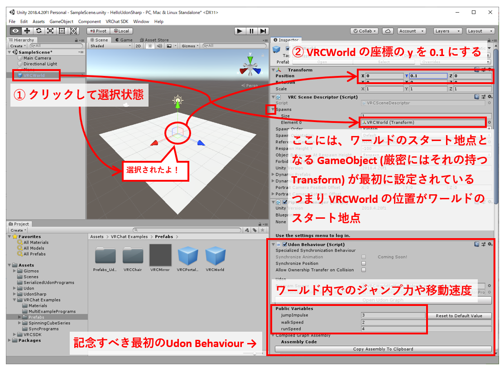Open the GameObject menu
Viewport: 504px width, 371px height.
[x=62, y=22]
